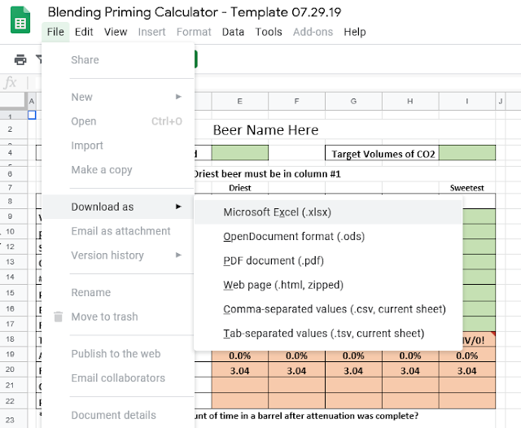521x428 pixels.
Task: Click the select-all corner box of the grid
Action: [x=13, y=101]
